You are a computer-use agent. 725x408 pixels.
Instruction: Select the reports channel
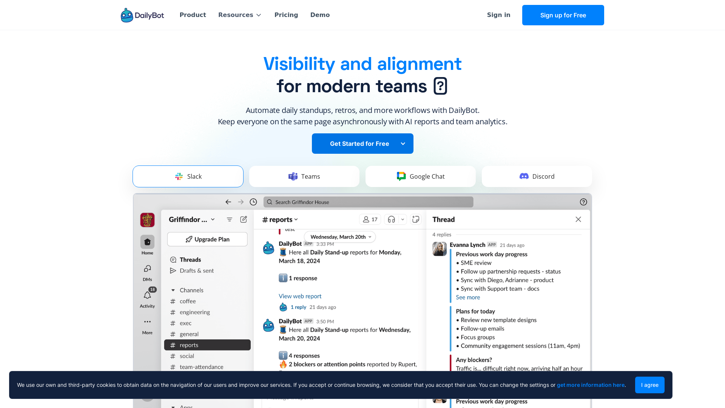[207, 345]
